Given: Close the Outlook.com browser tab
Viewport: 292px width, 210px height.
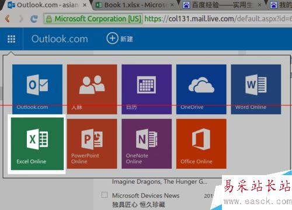Looking at the screenshot, I should pyautogui.click(x=85, y=5).
